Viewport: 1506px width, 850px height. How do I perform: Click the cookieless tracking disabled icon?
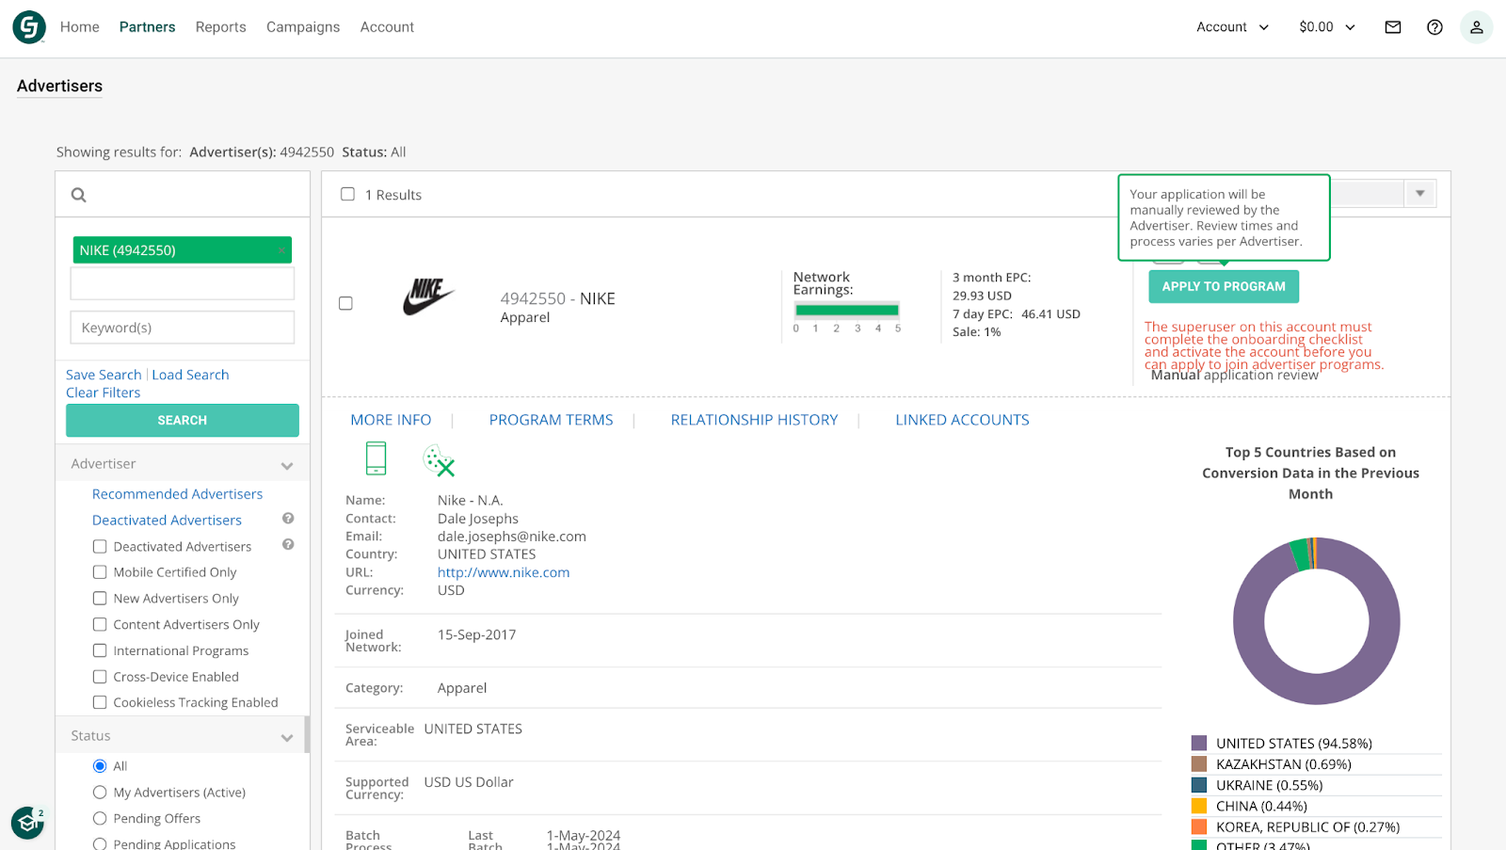pyautogui.click(x=439, y=460)
